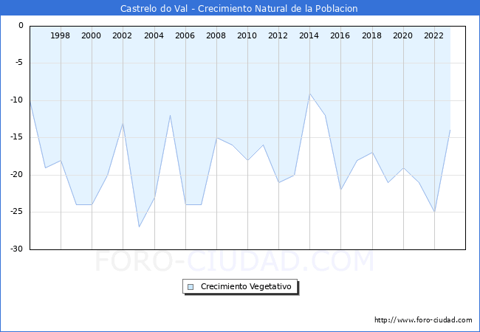Click the 0 y-axis value
Image resolution: width=480 pixels, height=332 pixels.
tap(21, 25)
